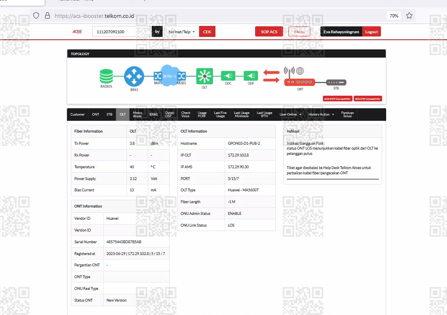Expand the History Action dropdown menu
The height and width of the screenshot is (315, 447).
(x=321, y=114)
